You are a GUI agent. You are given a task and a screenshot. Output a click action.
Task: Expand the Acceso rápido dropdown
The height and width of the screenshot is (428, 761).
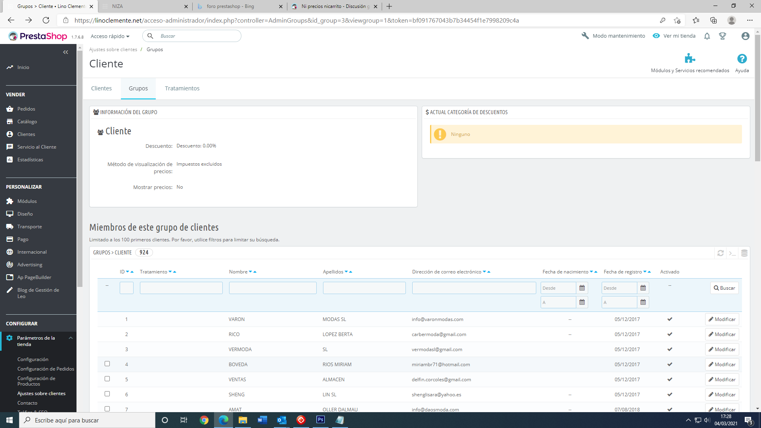coord(110,36)
